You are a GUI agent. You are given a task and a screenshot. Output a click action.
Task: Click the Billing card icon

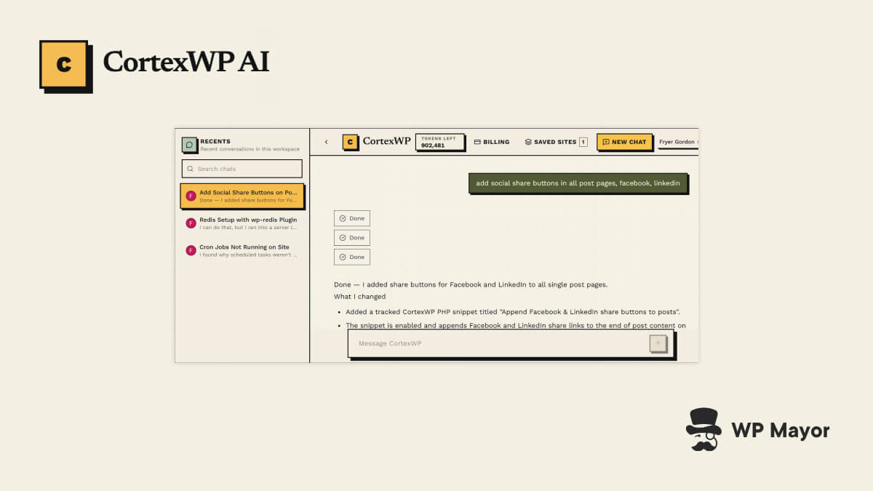(x=477, y=142)
